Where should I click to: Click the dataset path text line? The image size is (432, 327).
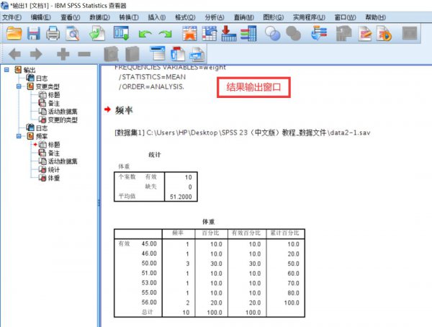click(243, 133)
